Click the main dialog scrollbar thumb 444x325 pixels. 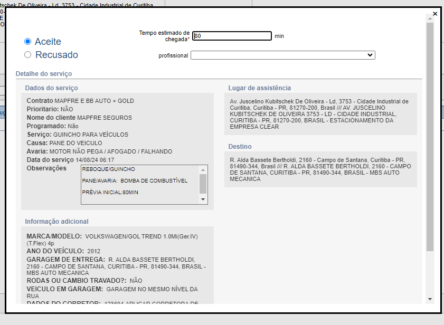pos(430,137)
